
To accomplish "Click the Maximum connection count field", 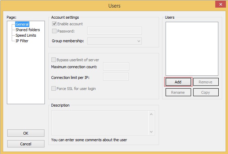I will (x=116, y=66).
